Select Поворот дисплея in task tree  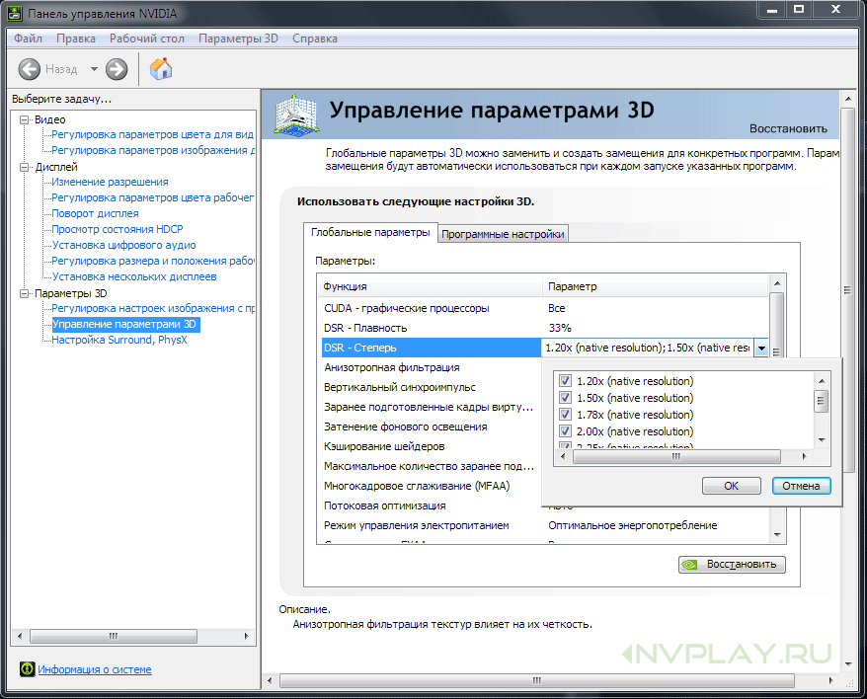pos(95,213)
